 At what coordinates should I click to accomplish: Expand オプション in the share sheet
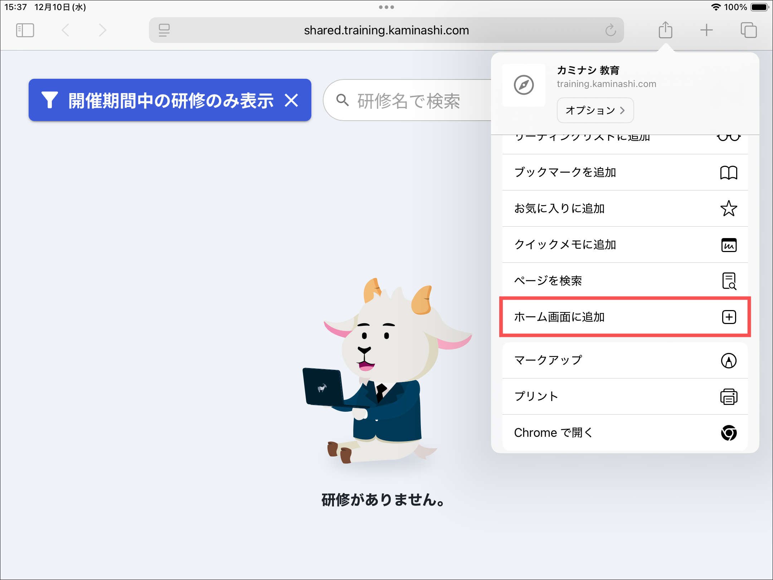click(x=595, y=110)
